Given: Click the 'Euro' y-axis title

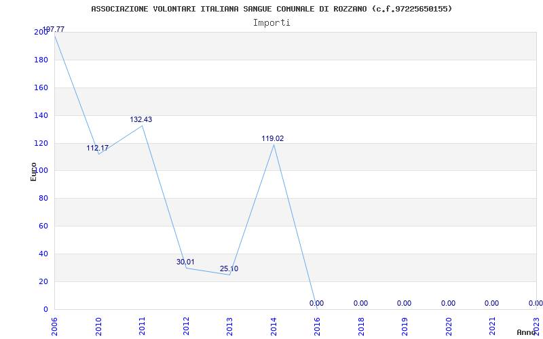Looking at the screenshot, I should click(x=33, y=172).
